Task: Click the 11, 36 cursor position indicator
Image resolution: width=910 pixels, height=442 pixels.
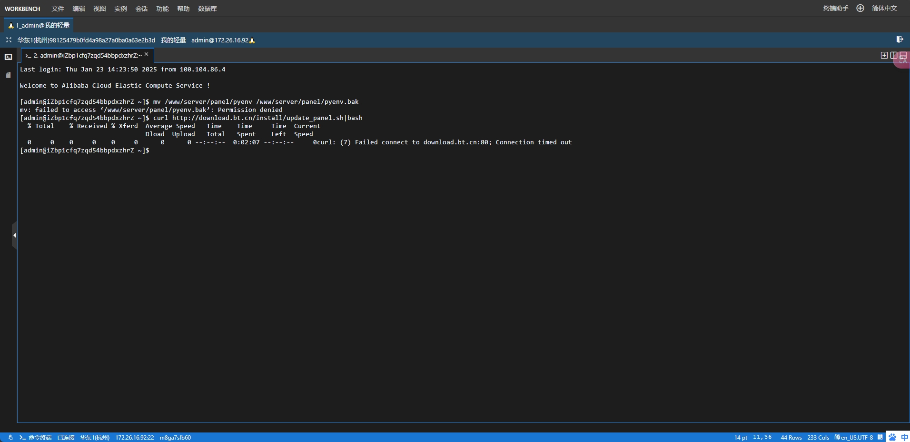Action: pyautogui.click(x=762, y=437)
